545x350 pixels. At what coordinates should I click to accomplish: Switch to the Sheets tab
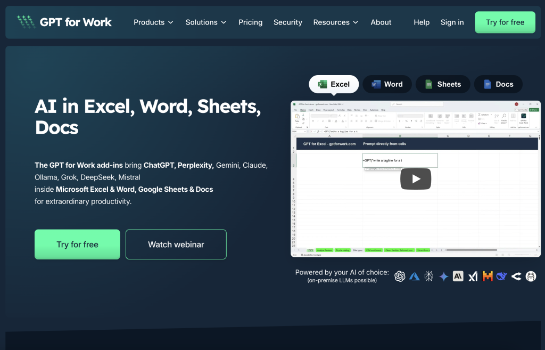point(443,84)
